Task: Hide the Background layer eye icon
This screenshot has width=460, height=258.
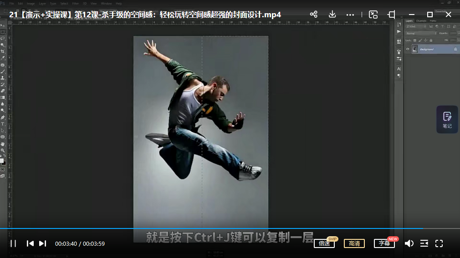Action: (408, 49)
